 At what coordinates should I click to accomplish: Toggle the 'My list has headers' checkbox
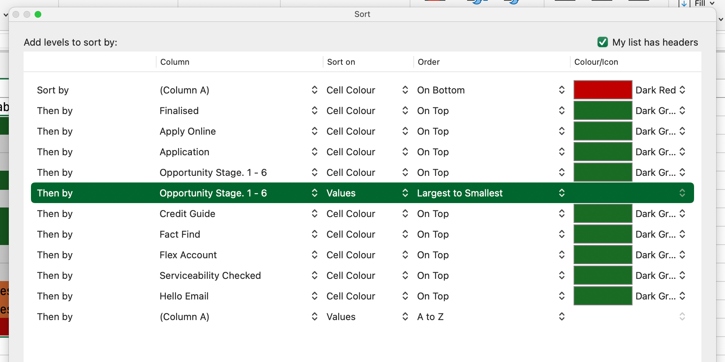[602, 42]
